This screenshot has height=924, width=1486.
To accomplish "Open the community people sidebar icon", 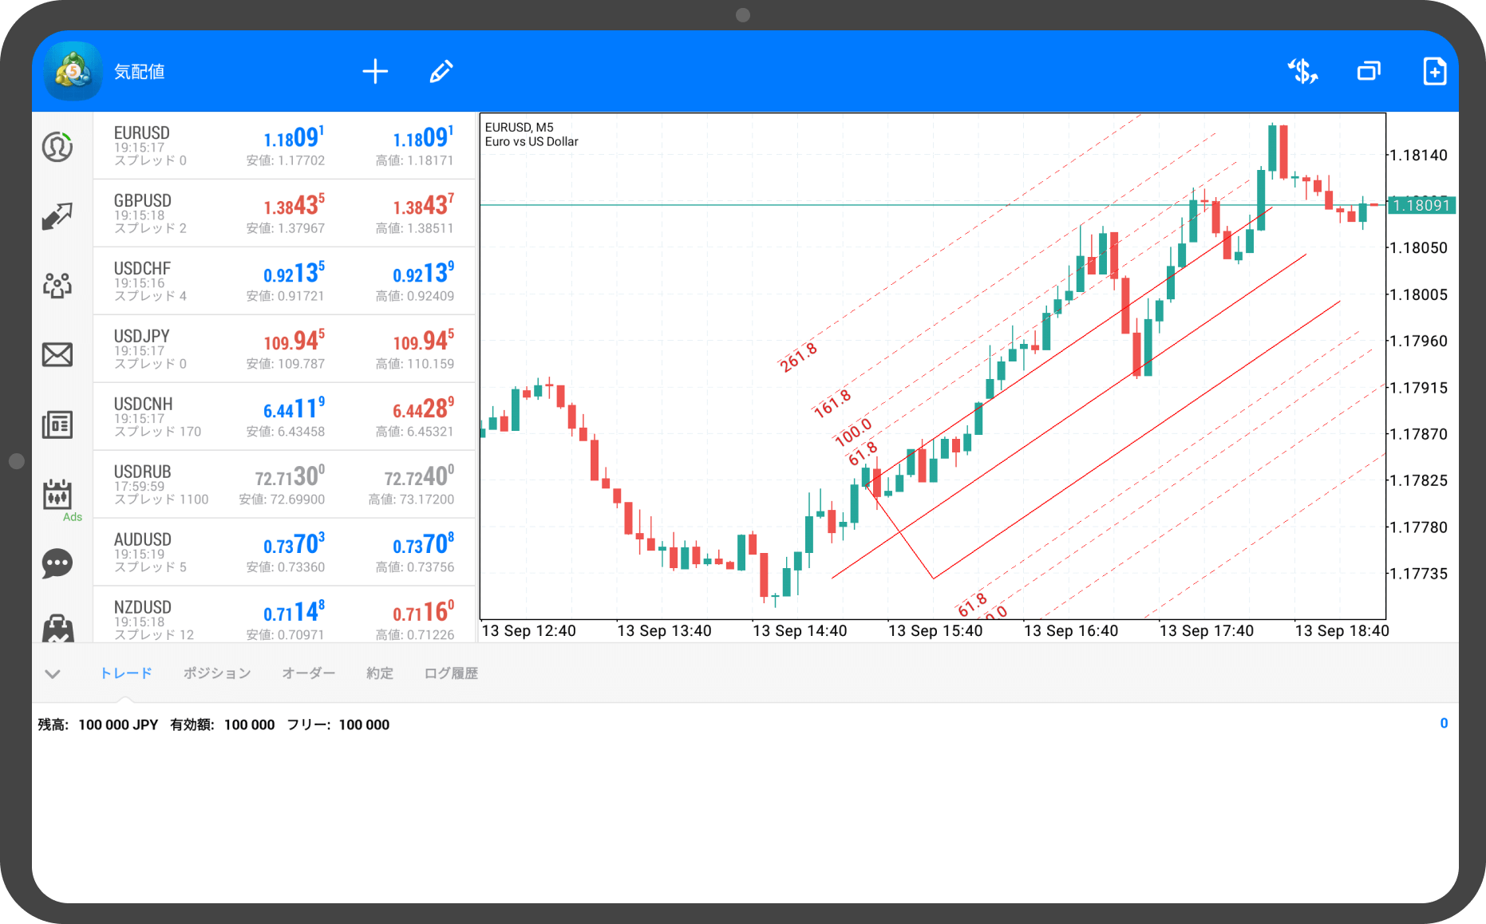I will [x=57, y=285].
